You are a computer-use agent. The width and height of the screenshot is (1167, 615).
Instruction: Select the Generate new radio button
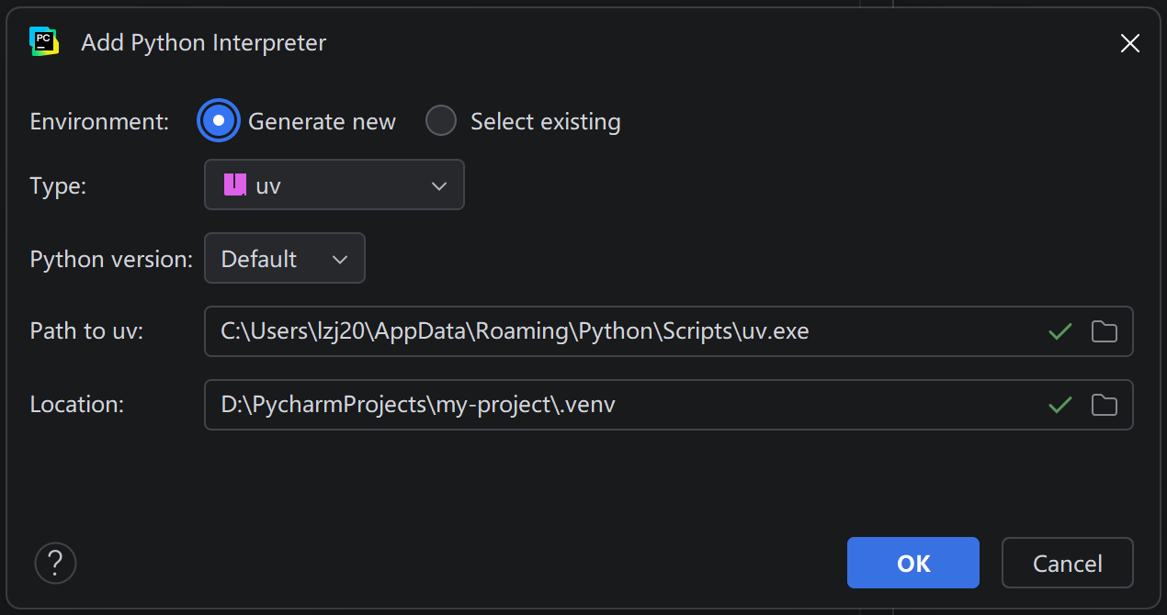coord(219,121)
